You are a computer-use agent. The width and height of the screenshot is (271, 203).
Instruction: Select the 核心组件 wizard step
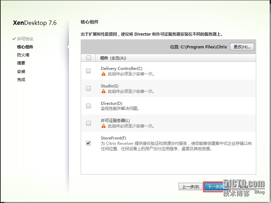25,47
